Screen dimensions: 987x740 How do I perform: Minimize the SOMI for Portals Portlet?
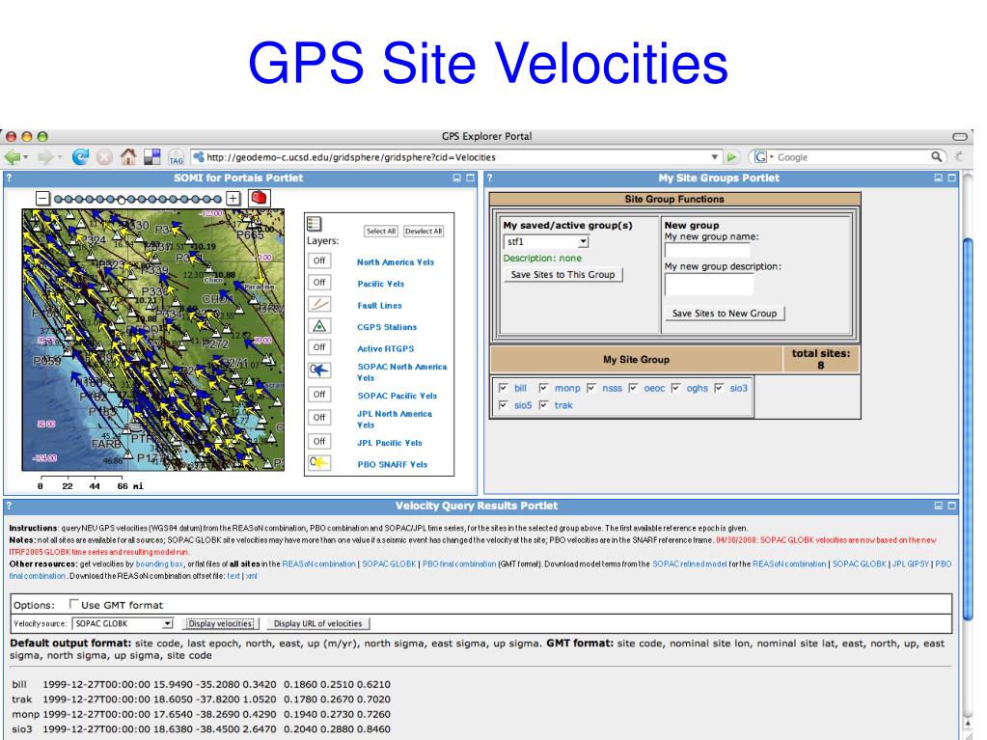pos(457,178)
